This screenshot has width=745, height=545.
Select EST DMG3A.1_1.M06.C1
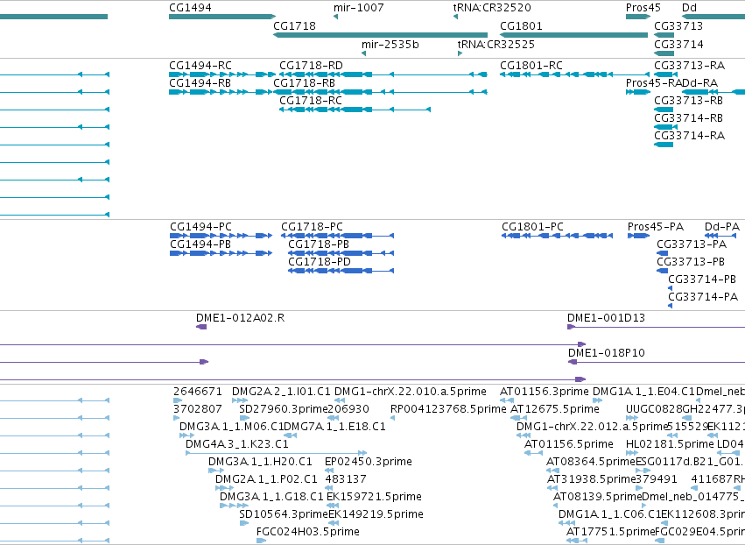[x=186, y=435]
